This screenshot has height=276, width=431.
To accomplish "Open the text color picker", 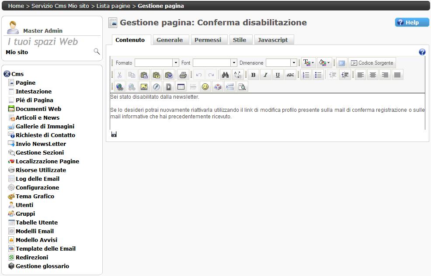I will click(308, 63).
